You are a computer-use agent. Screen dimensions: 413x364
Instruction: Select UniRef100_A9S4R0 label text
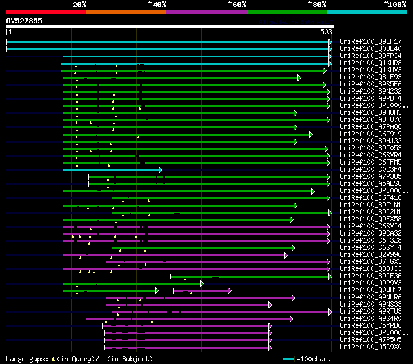tap(370, 319)
